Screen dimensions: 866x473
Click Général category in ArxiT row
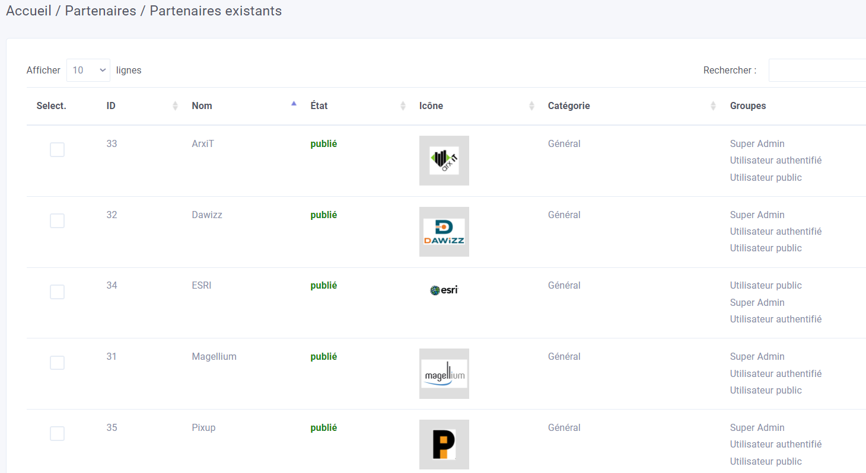(x=564, y=144)
